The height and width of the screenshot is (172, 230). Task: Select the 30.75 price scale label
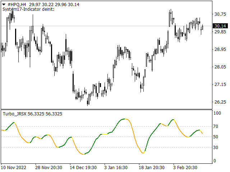tap(220, 14)
